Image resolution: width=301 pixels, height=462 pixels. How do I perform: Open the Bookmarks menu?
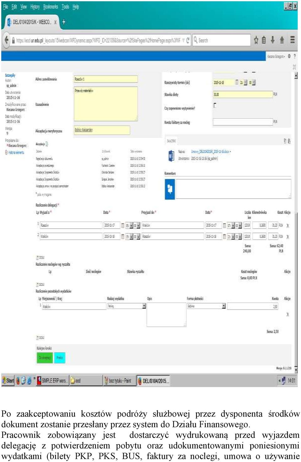tap(50, 7)
